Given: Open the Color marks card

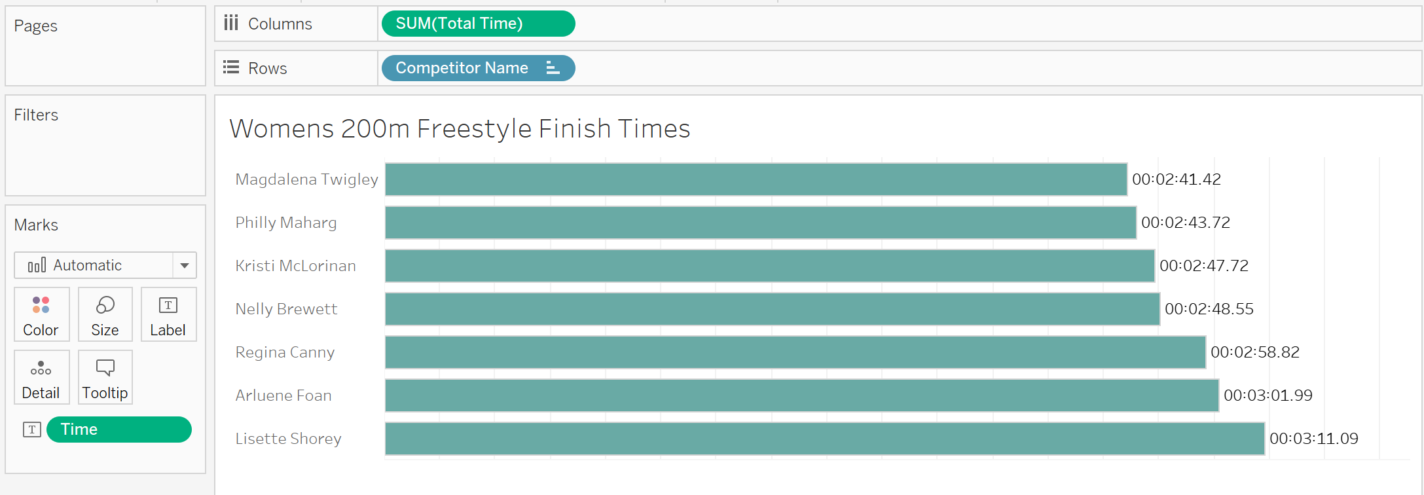Looking at the screenshot, I should click(x=41, y=314).
